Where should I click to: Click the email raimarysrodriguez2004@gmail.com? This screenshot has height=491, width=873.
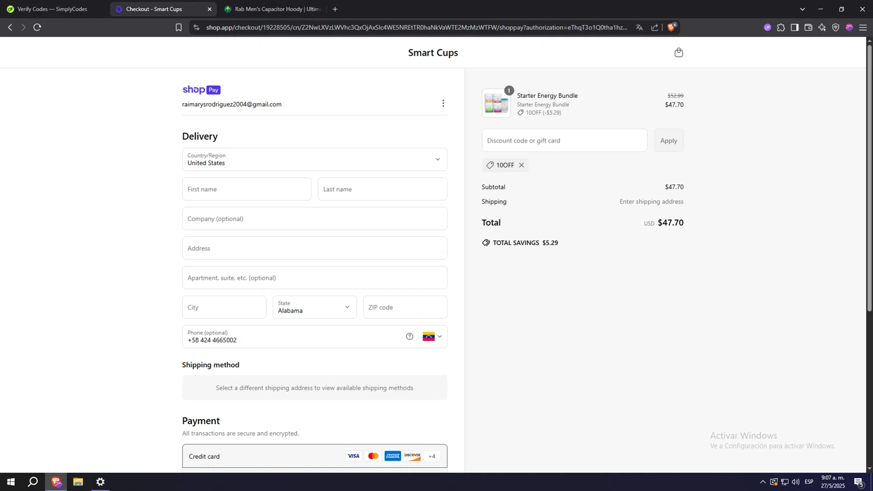tap(232, 104)
